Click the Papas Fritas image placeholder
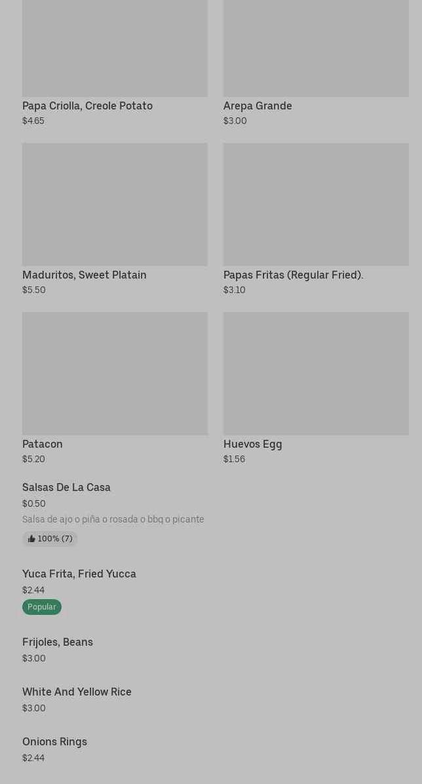Viewport: 422px width, 784px height. coord(316,204)
